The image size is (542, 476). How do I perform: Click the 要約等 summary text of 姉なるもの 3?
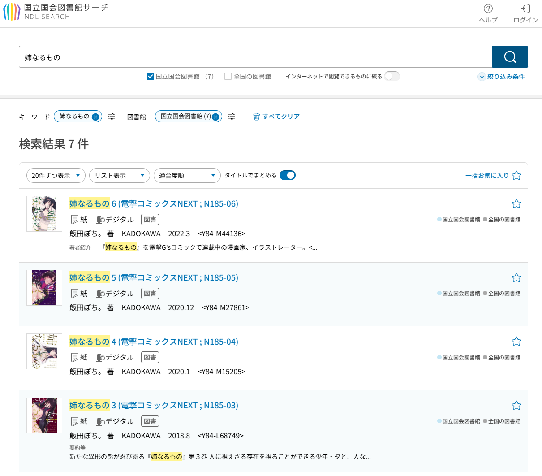220,457
